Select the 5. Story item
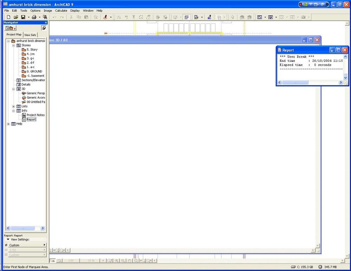The image size is (351, 271). pyautogui.click(x=32, y=49)
